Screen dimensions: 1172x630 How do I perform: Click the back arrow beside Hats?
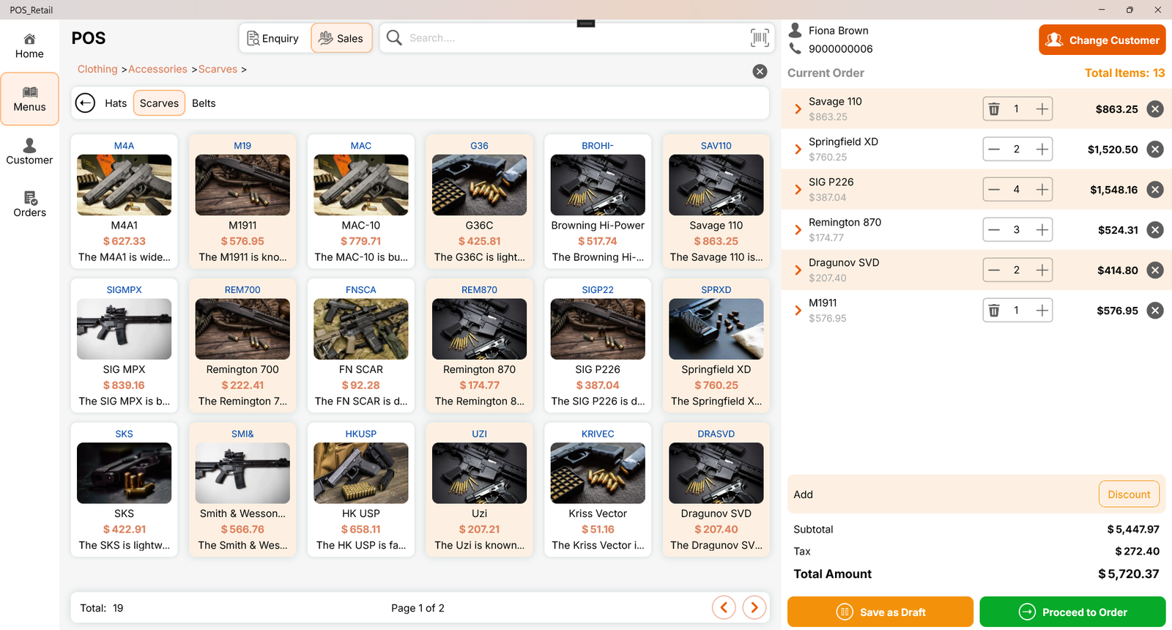coord(86,103)
